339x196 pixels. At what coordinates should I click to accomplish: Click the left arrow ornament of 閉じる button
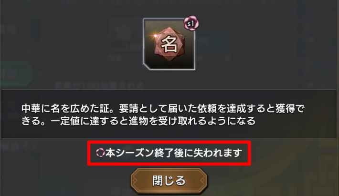click(135, 180)
